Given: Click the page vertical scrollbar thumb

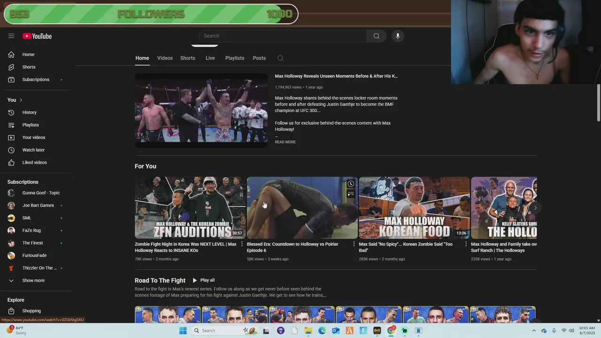Looking at the screenshot, I should click(599, 102).
